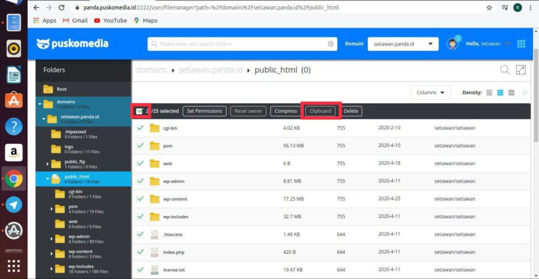Select the large density icon
This screenshot has width=539, height=279.
tap(511, 93)
